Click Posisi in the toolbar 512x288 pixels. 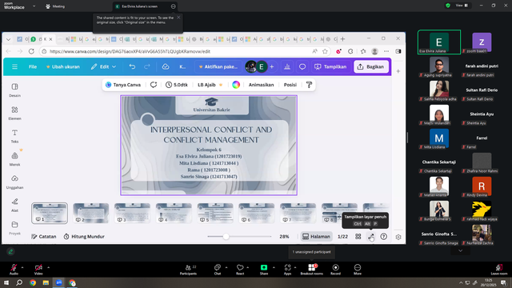(290, 85)
